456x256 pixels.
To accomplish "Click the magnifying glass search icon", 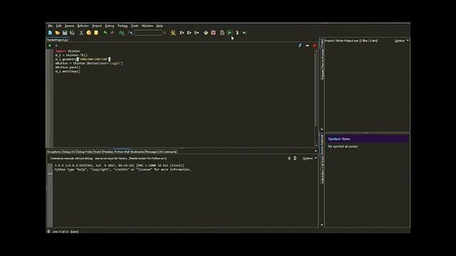I will click(165, 33).
